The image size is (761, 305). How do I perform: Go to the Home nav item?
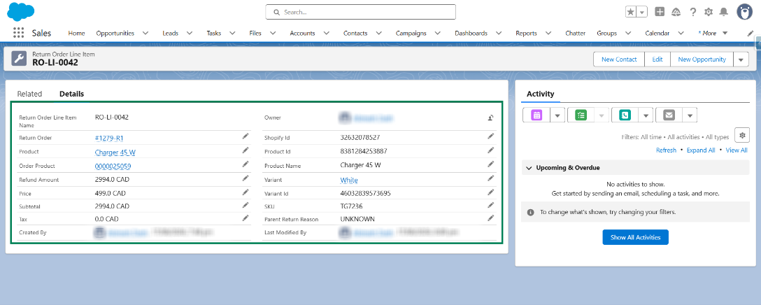[76, 33]
